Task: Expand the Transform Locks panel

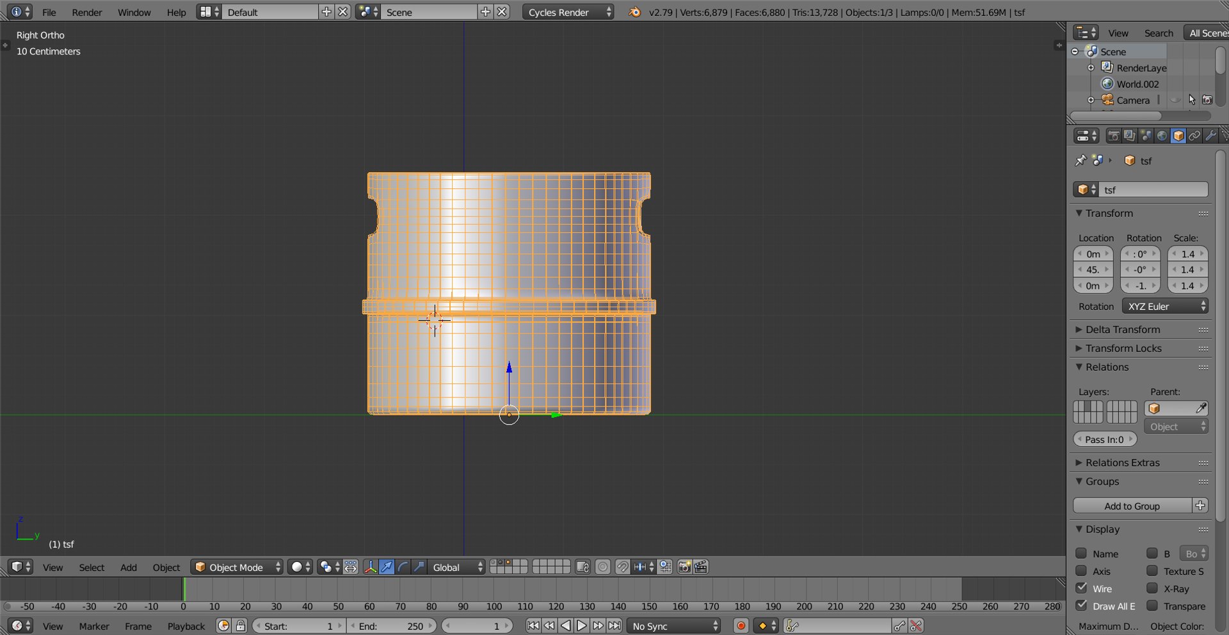Action: [x=1123, y=348]
